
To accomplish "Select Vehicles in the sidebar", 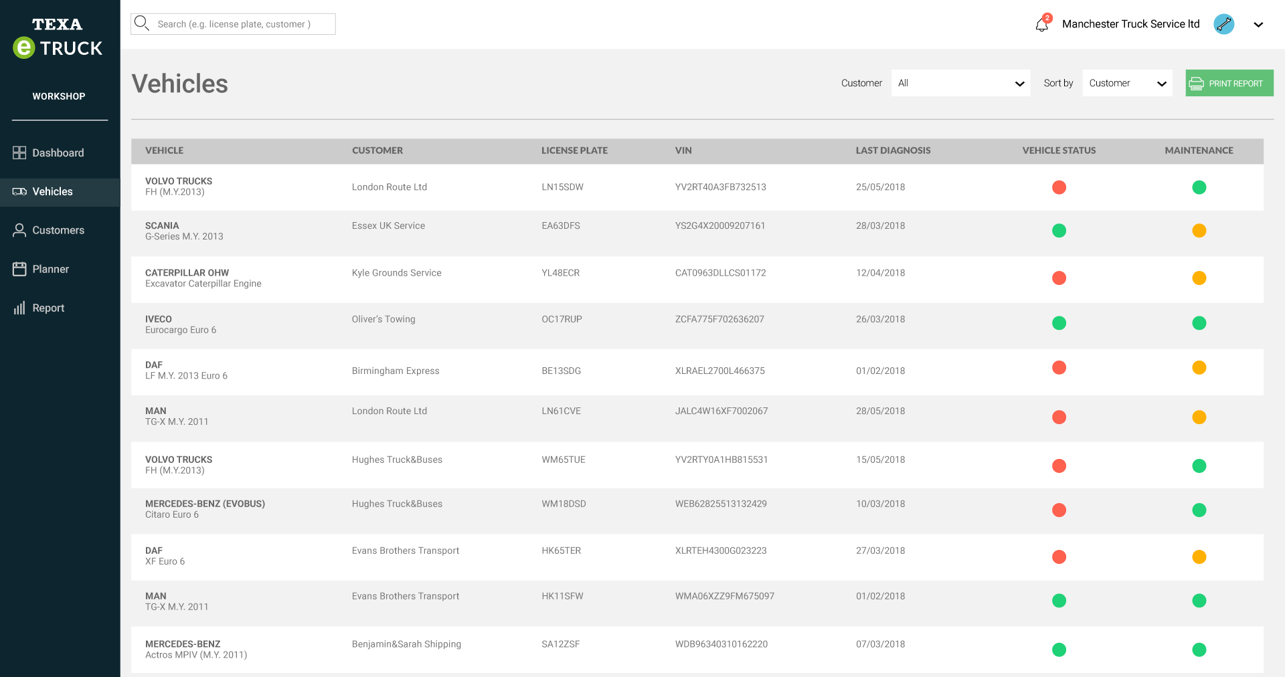I will pyautogui.click(x=60, y=192).
